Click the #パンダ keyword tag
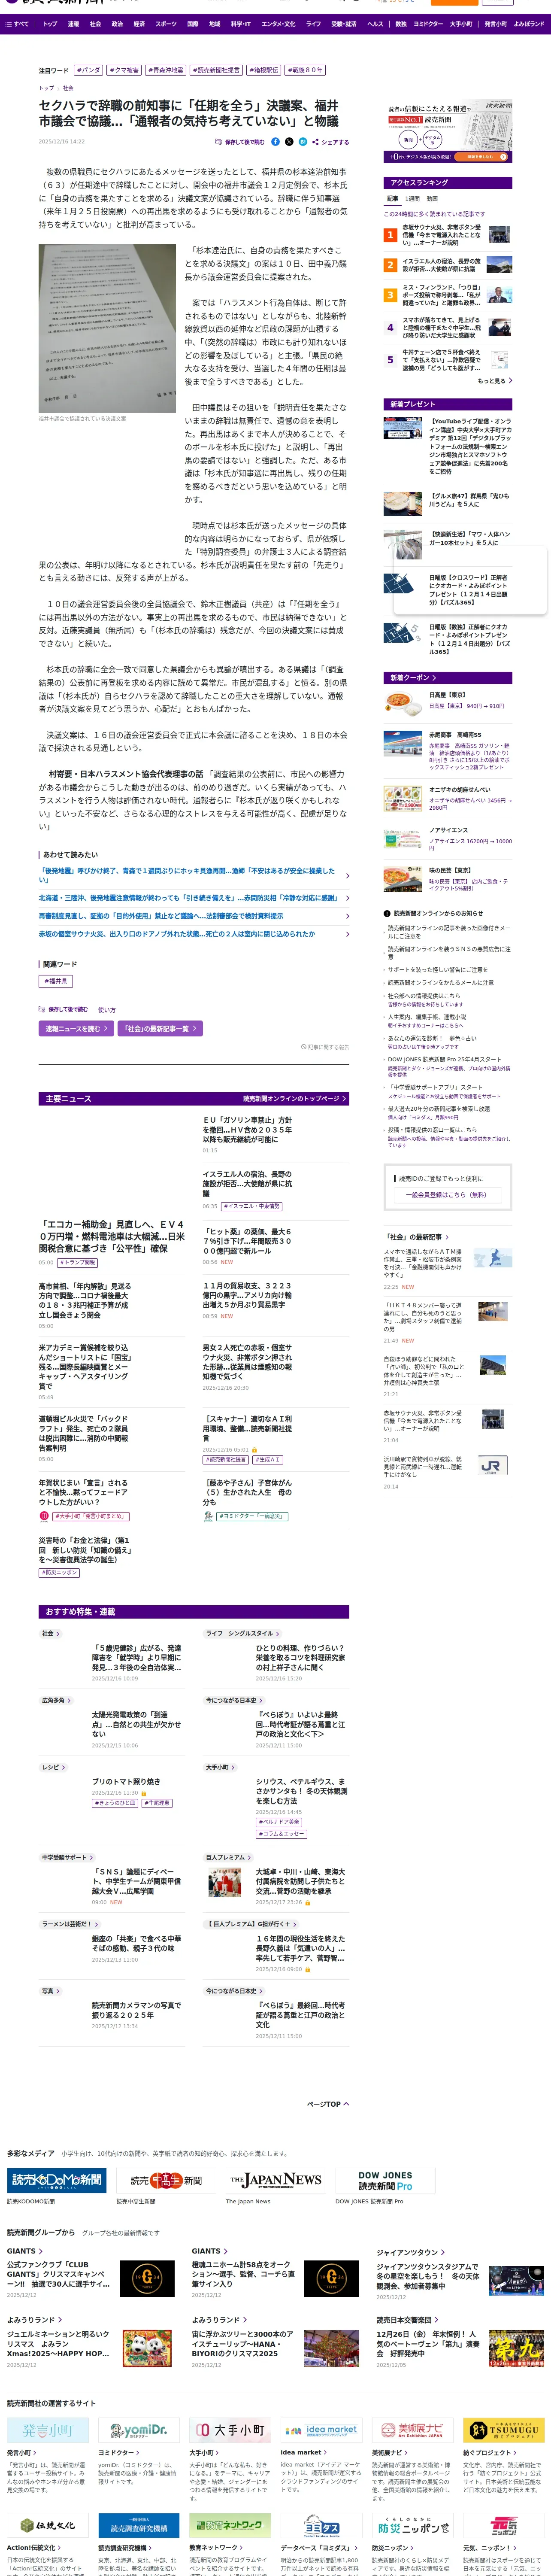The width and height of the screenshot is (551, 2576). tap(89, 71)
